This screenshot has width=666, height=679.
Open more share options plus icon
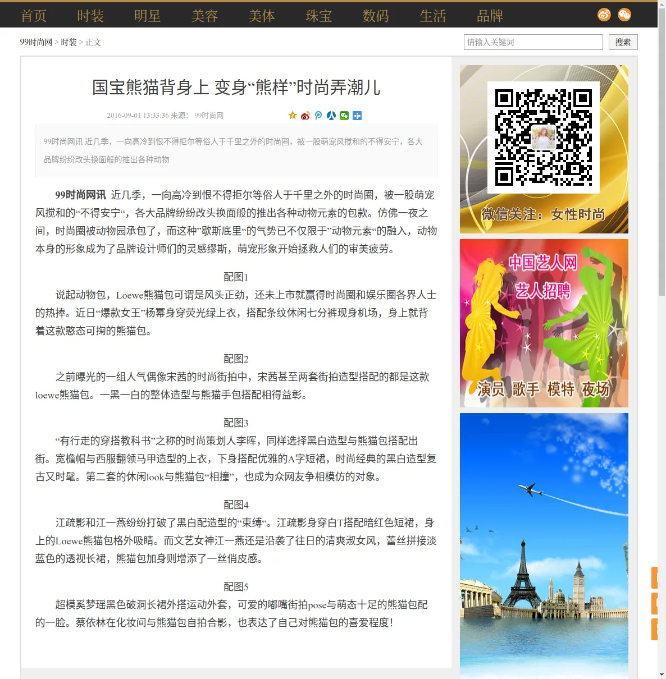coord(357,116)
